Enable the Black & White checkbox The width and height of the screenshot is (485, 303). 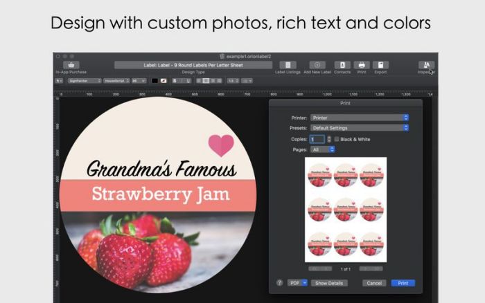point(337,139)
